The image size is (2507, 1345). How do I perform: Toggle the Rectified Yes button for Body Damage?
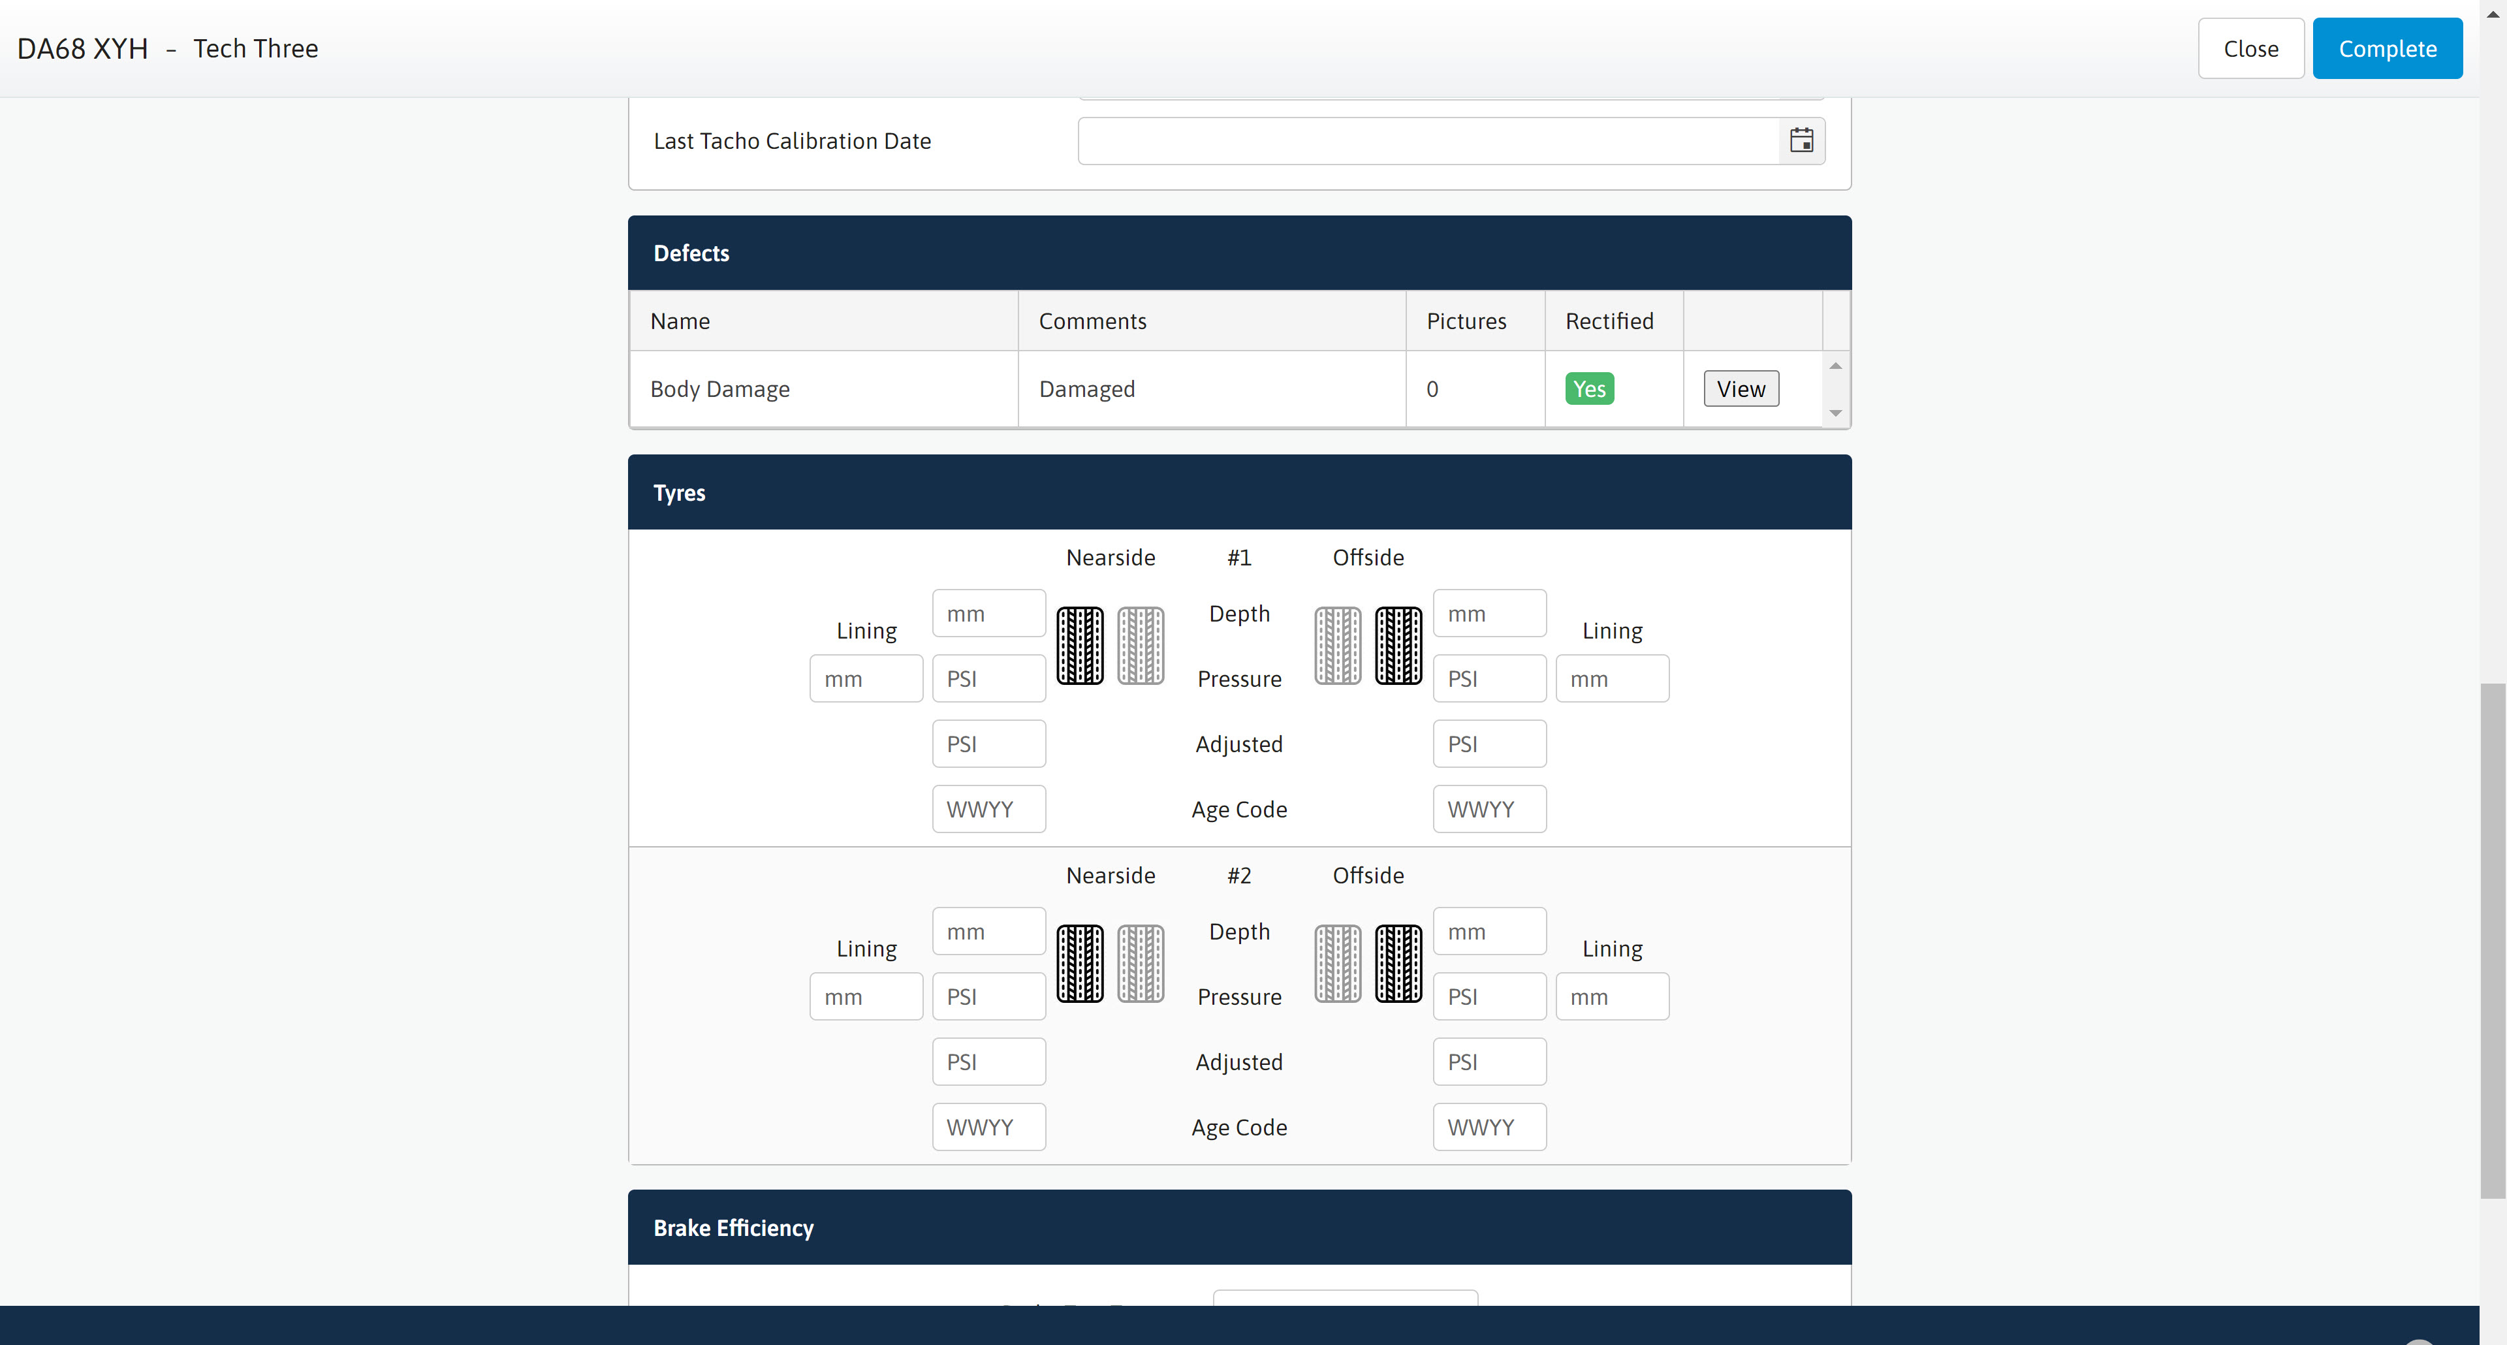(1588, 388)
